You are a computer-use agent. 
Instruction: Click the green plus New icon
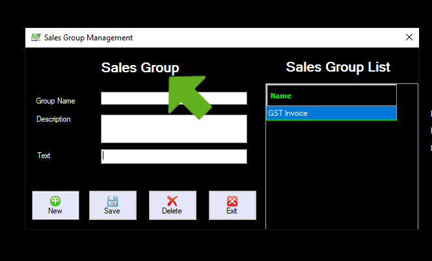point(55,201)
